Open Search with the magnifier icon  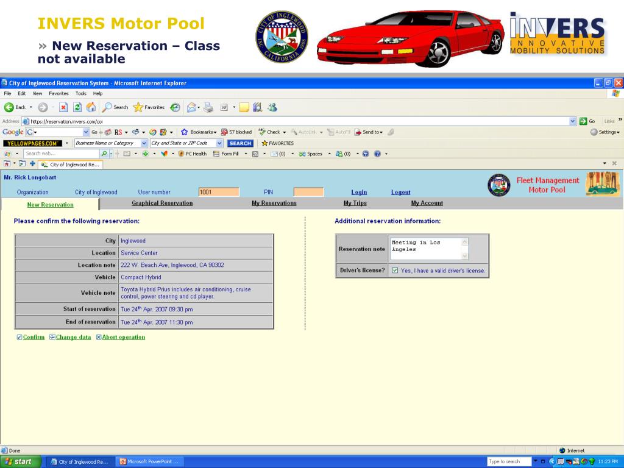115,107
